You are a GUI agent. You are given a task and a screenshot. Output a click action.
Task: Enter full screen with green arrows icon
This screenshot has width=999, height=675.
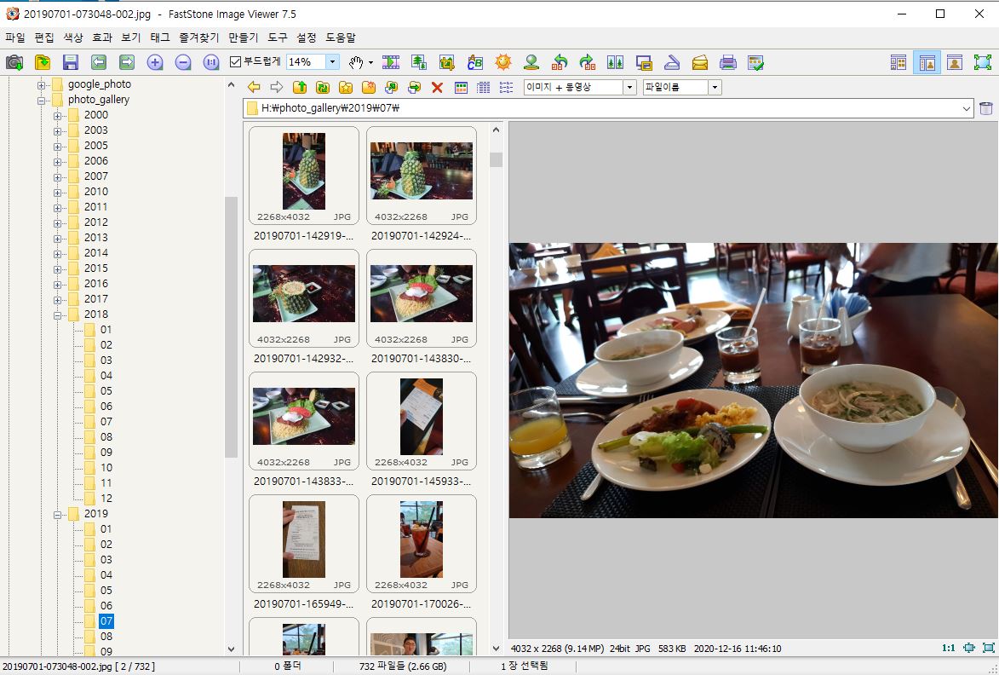983,62
